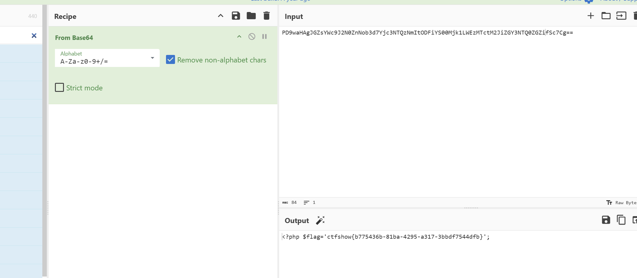The height and width of the screenshot is (278, 637).
Task: Uncheck Remove non-alphabet chars
Action: pos(171,60)
